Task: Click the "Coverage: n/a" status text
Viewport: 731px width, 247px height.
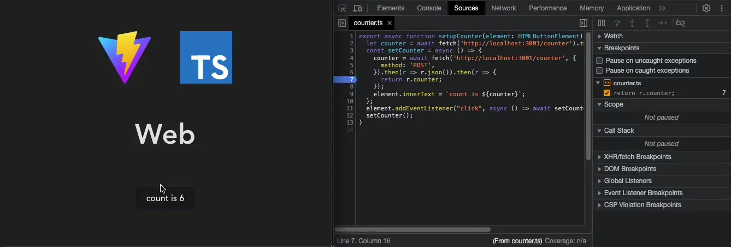Action: 565,241
